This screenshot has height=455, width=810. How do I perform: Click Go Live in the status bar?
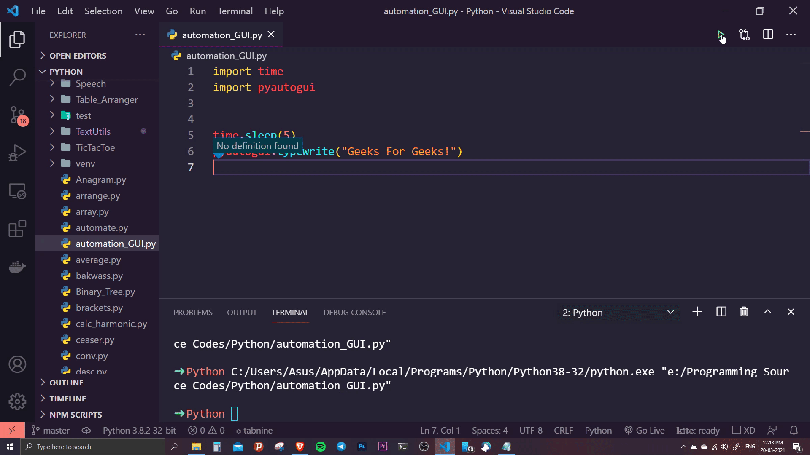[644, 430]
